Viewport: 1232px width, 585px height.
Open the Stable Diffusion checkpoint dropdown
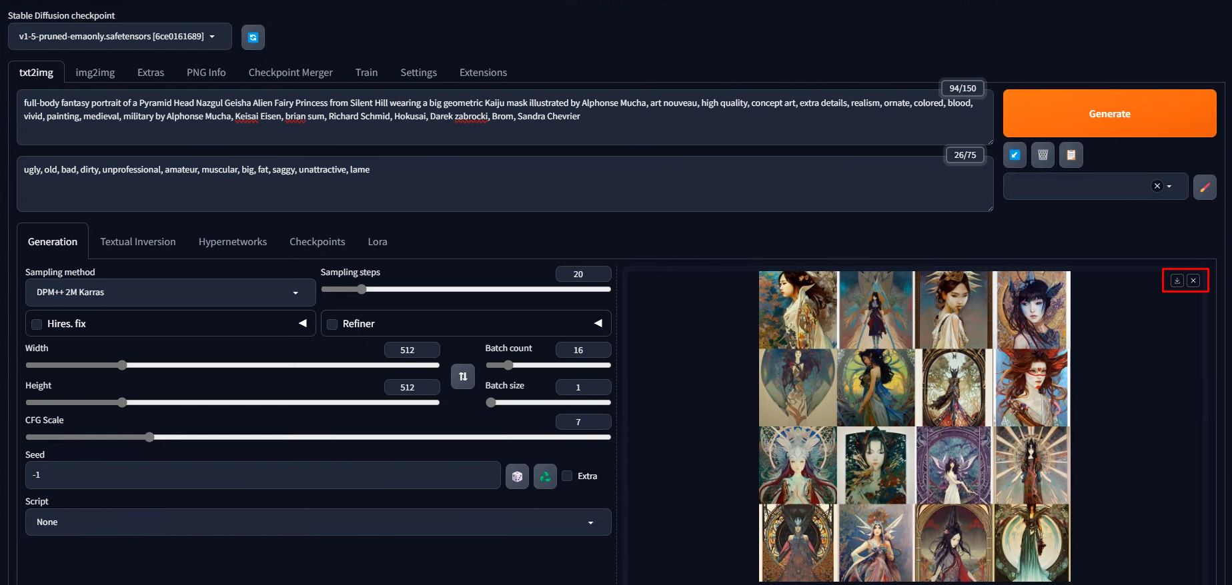pos(120,37)
